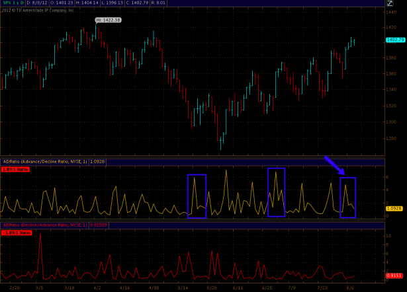Viewport: 407px width, 292px height.
Task: Click the 6/25 date axis label
Action: tap(267, 288)
